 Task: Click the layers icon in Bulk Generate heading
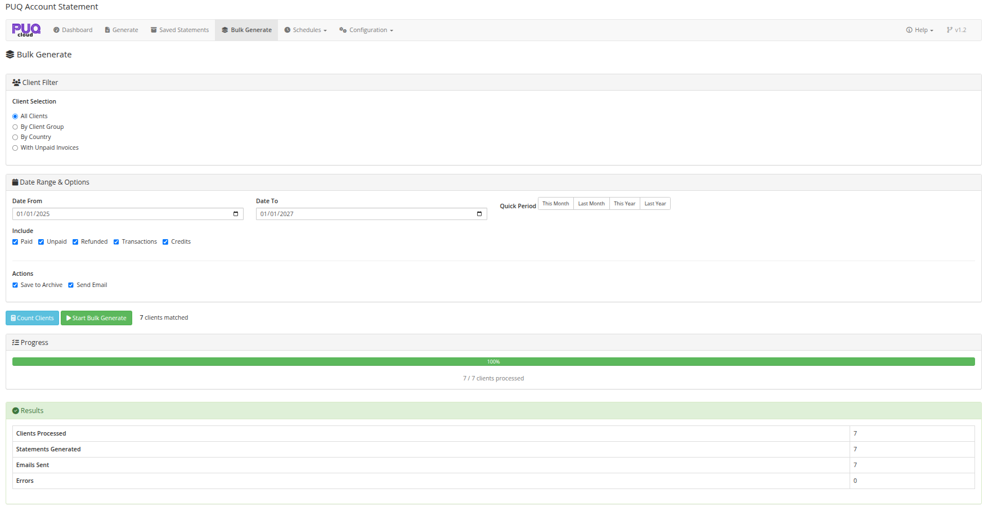(x=10, y=55)
